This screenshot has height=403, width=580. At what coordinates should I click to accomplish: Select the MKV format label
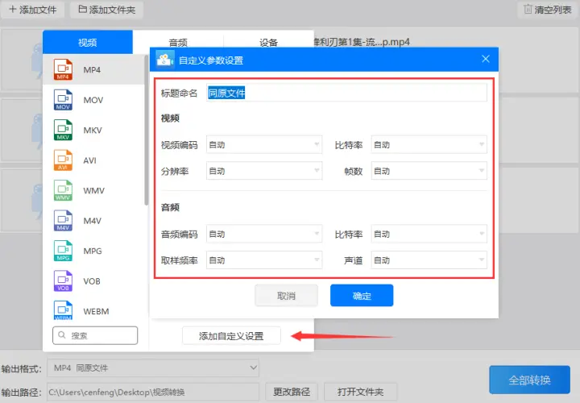pos(93,130)
